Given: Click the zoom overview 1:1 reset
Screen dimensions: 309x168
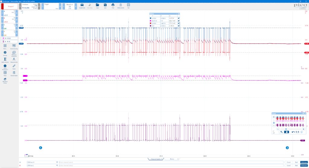Looking at the screenshot, I should pos(296,132).
